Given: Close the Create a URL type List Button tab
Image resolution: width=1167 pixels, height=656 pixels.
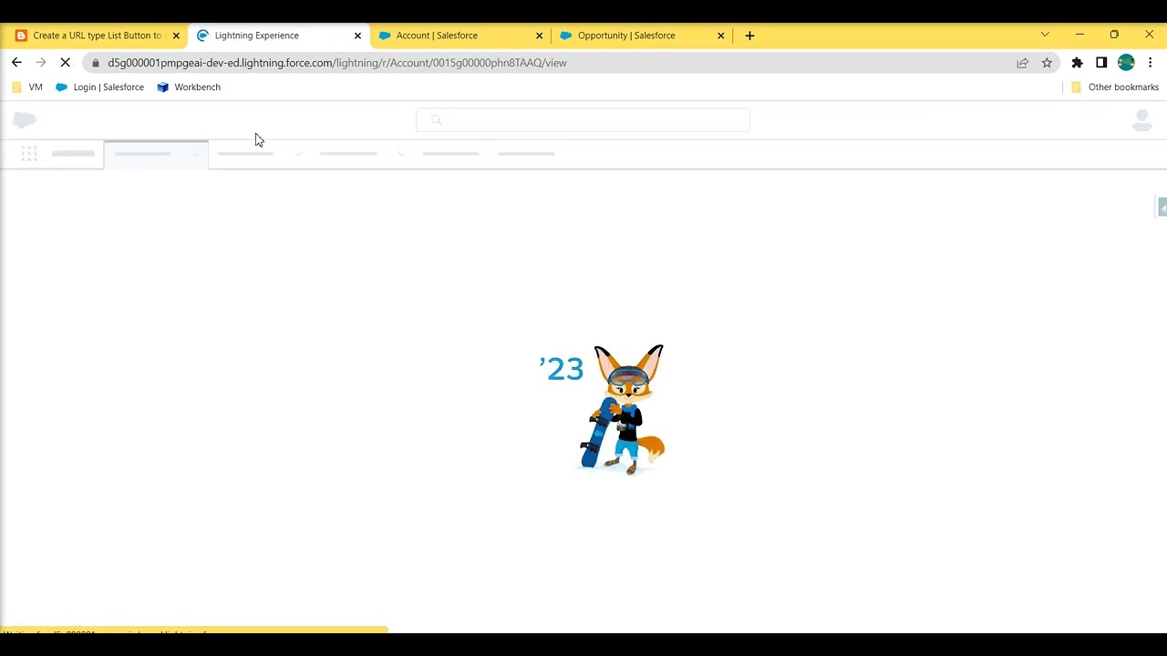Looking at the screenshot, I should coord(176,36).
